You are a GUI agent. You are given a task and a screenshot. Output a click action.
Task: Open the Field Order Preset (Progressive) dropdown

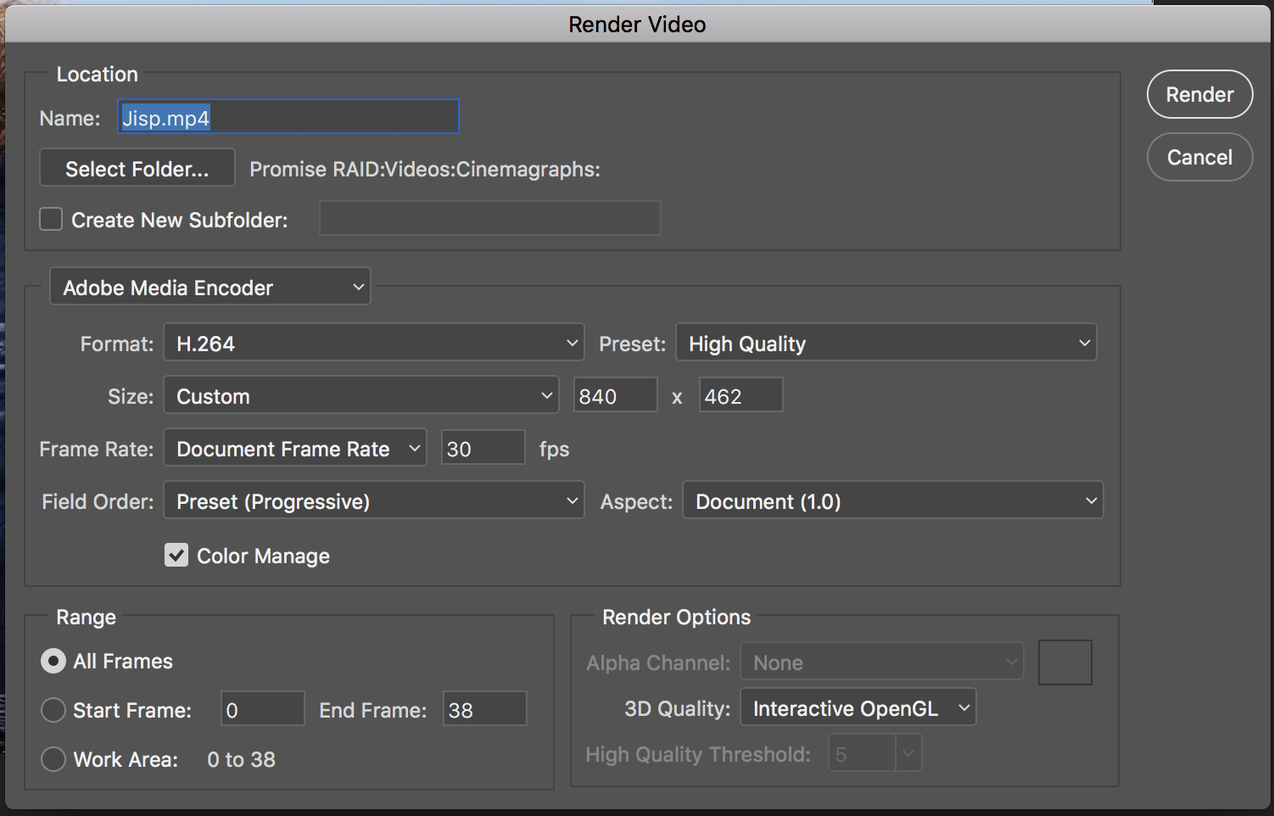374,500
